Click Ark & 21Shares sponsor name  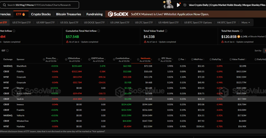pos(24,93)
